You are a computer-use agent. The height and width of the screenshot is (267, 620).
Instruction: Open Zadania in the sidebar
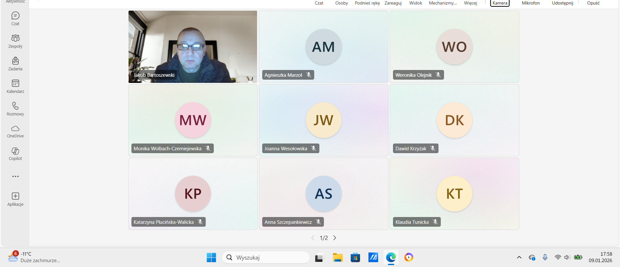[15, 64]
